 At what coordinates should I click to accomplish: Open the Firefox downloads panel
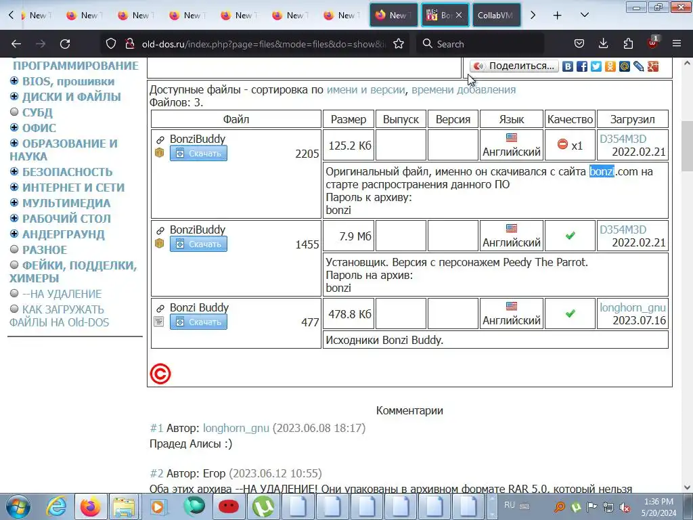click(x=603, y=44)
